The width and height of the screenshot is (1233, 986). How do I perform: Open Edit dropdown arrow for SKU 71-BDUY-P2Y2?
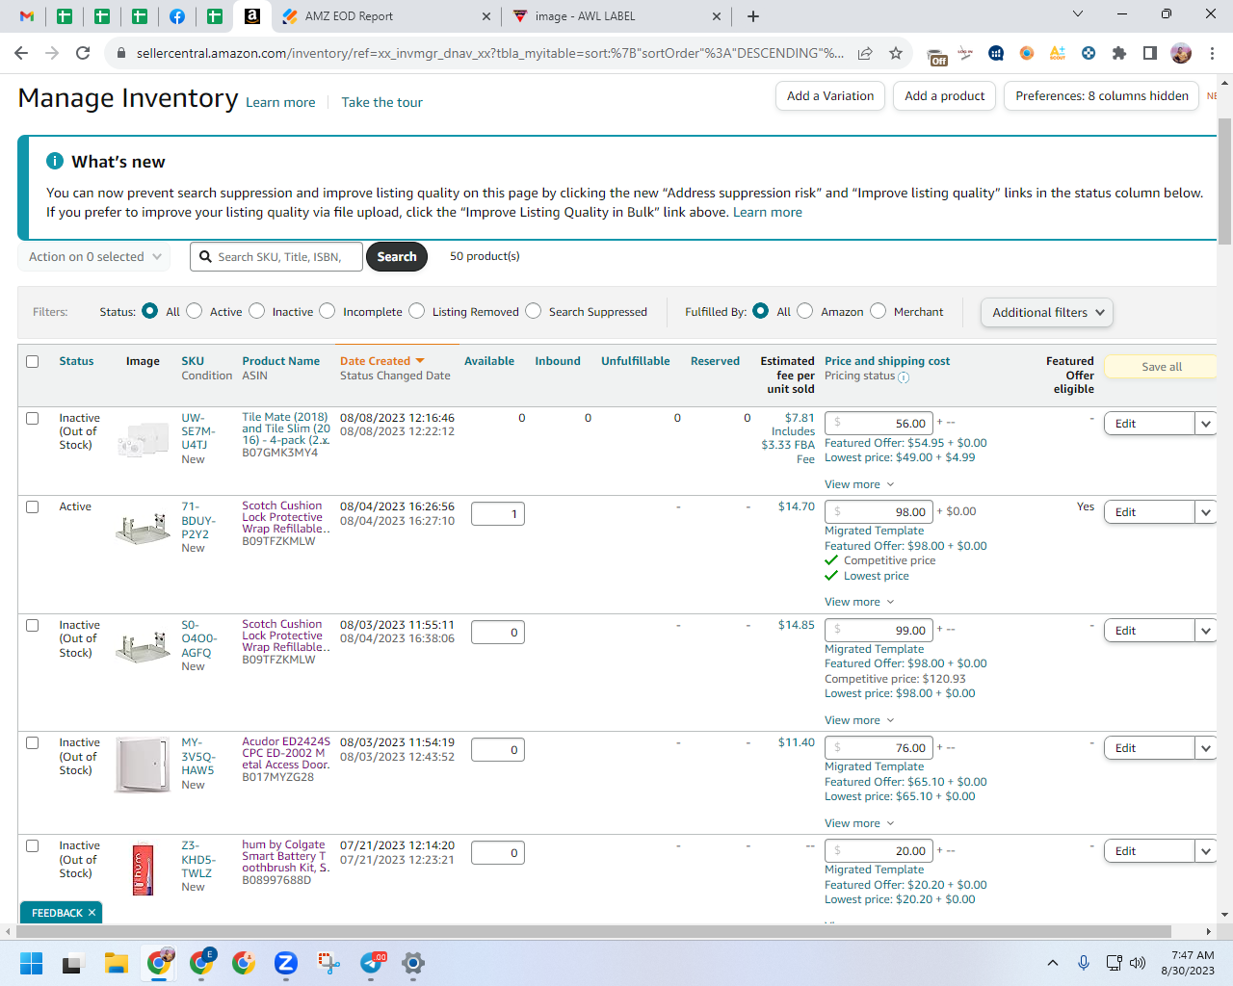point(1206,512)
